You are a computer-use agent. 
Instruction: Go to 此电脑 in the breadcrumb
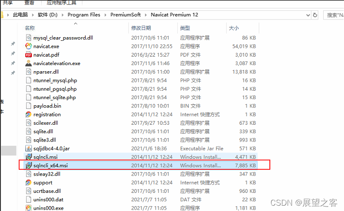(x=20, y=15)
